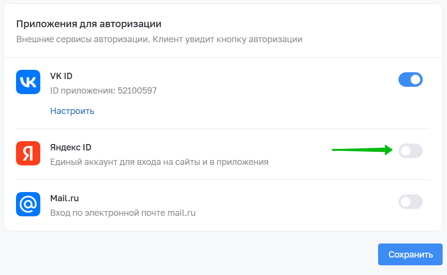
Task: Click the Сохранить button
Action: coord(410,254)
